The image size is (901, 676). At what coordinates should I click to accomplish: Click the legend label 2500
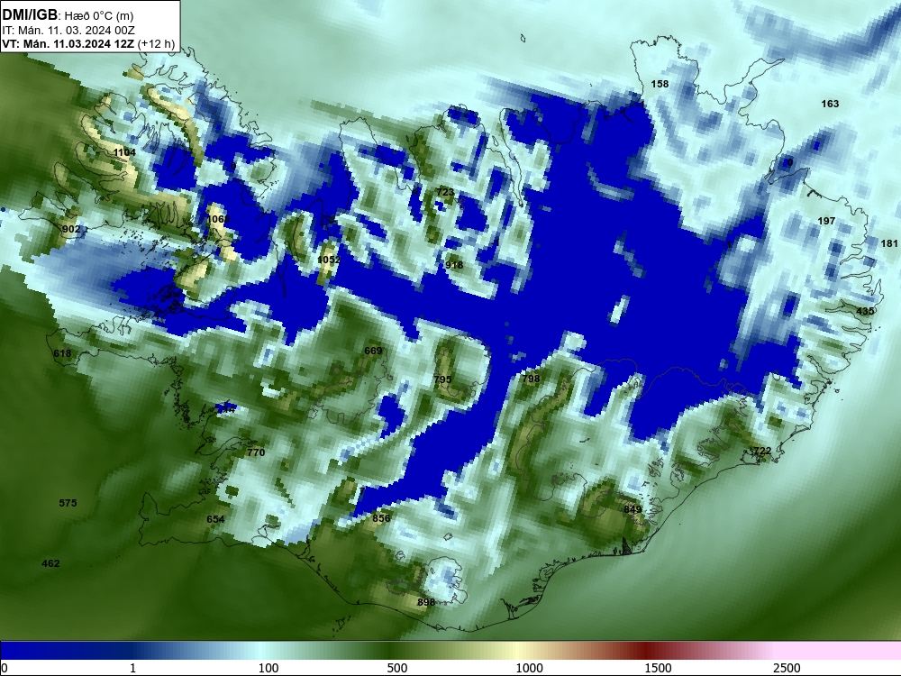coord(787,668)
